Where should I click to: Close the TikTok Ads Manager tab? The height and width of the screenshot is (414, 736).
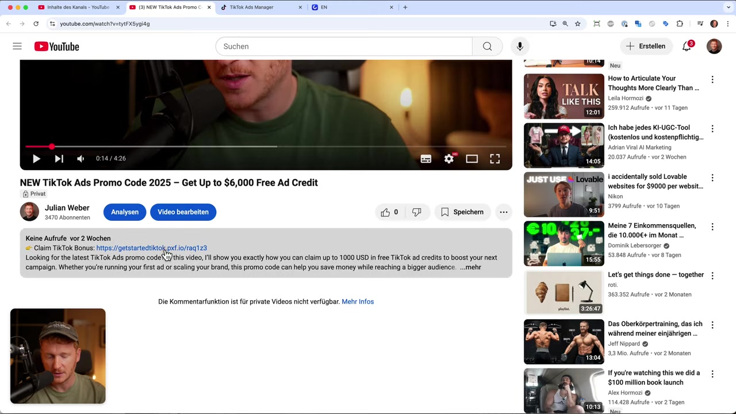tap(300, 7)
